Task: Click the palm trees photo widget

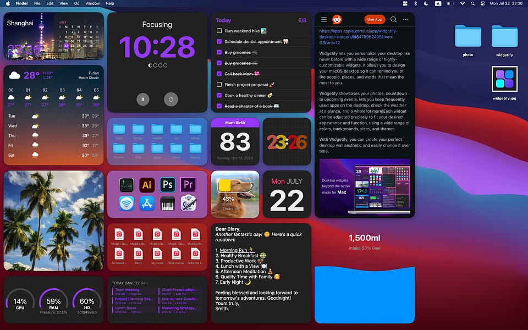Action: point(53,221)
